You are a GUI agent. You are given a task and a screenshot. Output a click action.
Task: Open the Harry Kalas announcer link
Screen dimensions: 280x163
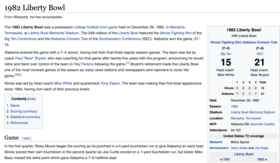click(239, 148)
